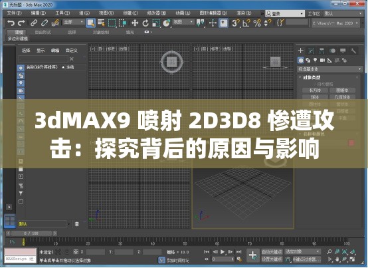Click the time slider 0 / 100
Image resolution: width=368 pixels, height=268 pixels.
pyautogui.click(x=31, y=233)
